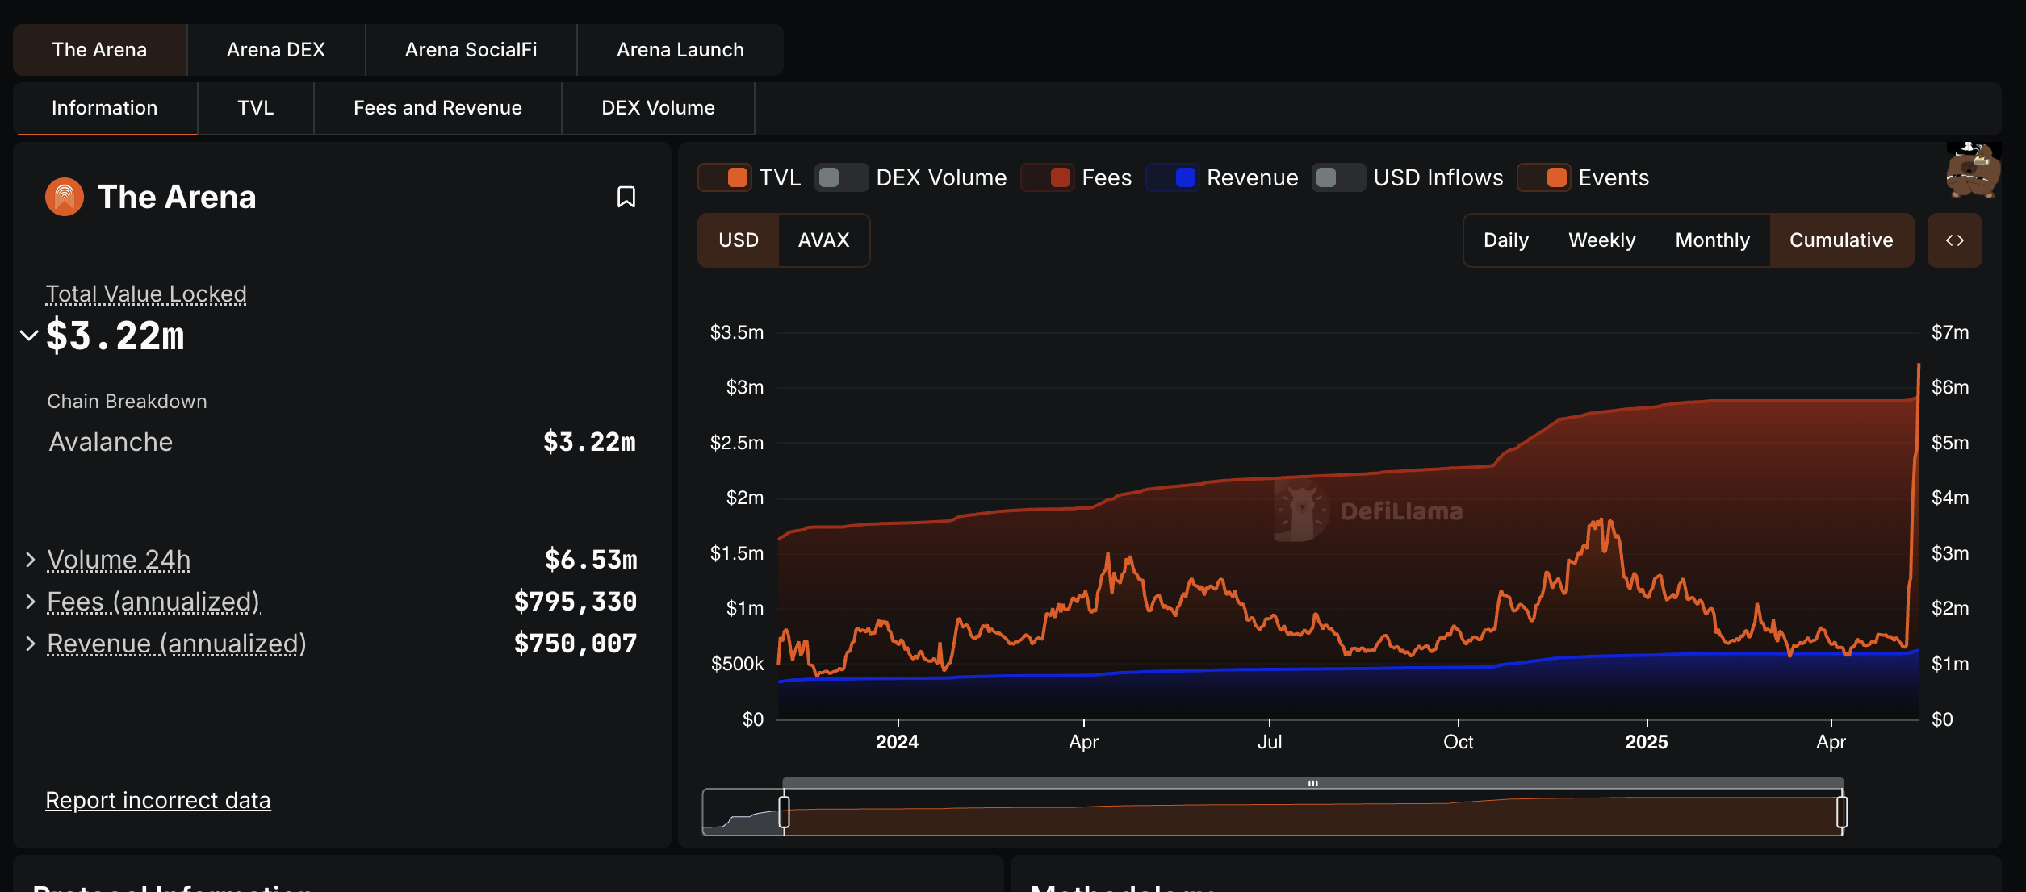Click Report incorrect data link

158,800
